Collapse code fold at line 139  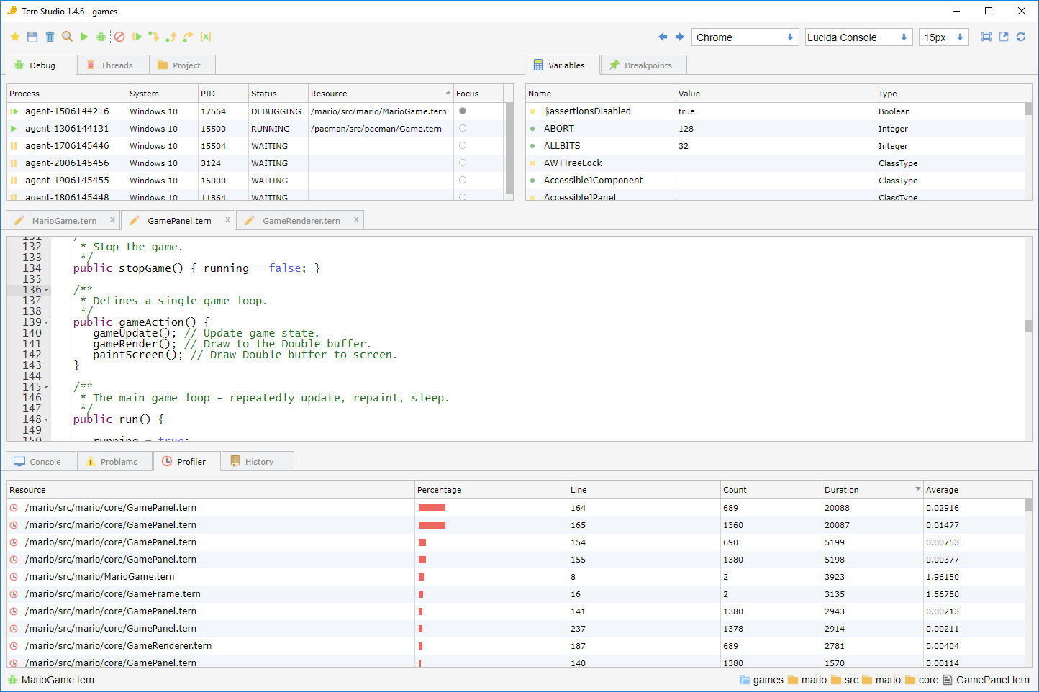(x=47, y=322)
